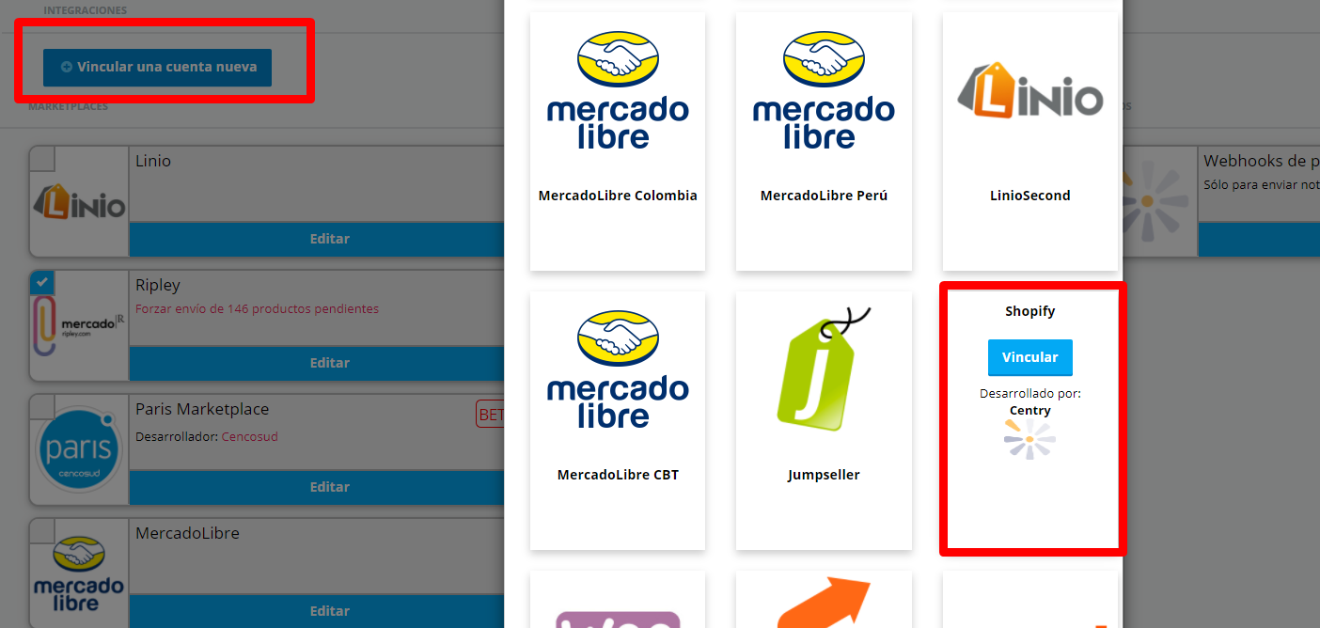Select the WooCommerce purple logo card

618,600
